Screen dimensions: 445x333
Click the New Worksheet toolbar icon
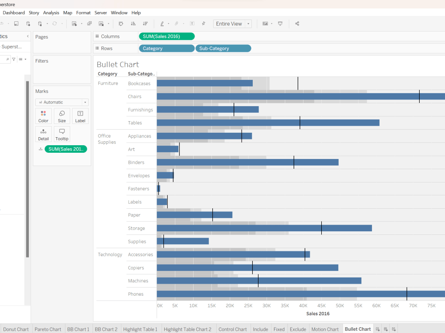(74, 24)
